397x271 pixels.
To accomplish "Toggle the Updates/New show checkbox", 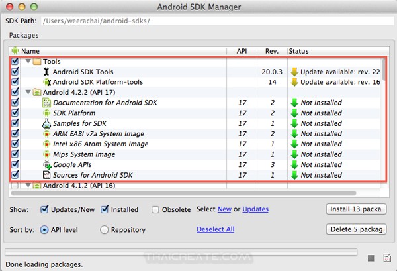I will (44, 209).
